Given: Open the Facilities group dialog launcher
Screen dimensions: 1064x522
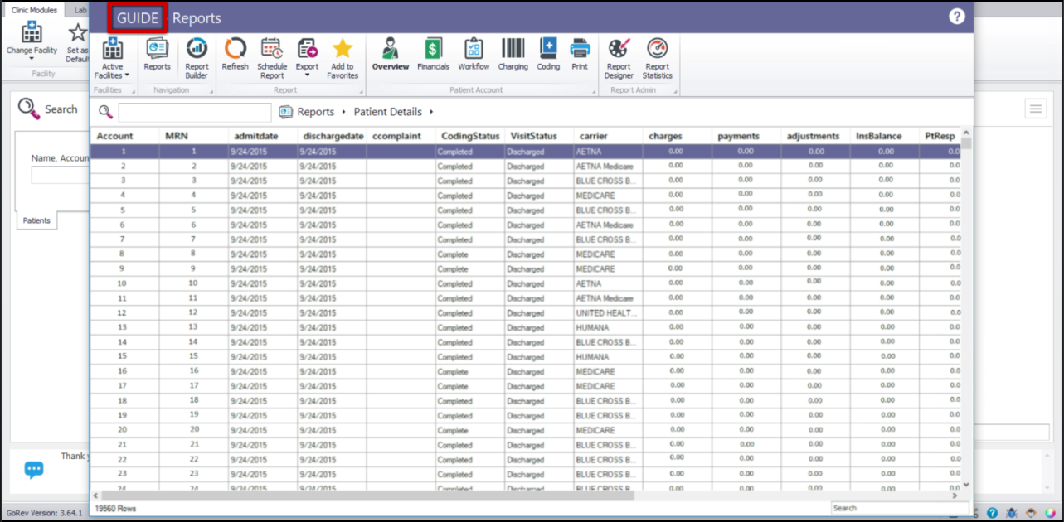Looking at the screenshot, I should [132, 90].
